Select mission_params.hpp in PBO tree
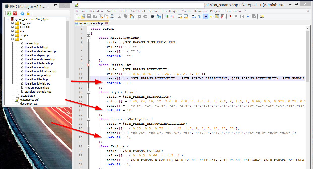This screenshot has height=169, width=313. point(37,88)
